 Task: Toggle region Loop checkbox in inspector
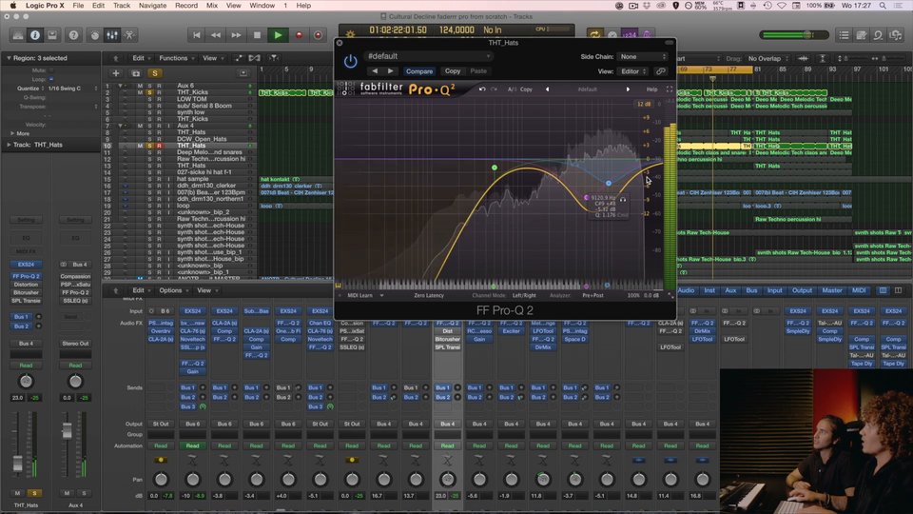click(51, 79)
